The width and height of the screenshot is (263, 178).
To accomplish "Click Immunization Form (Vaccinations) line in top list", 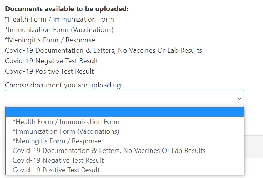I will click(59, 30).
